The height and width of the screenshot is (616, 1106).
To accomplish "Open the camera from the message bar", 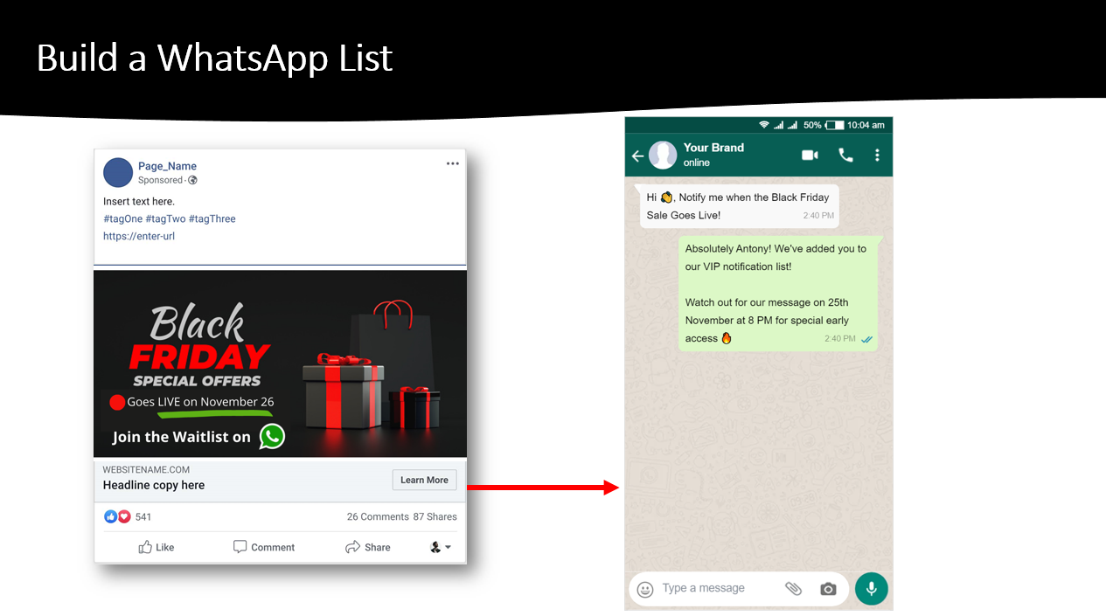I will pos(828,588).
